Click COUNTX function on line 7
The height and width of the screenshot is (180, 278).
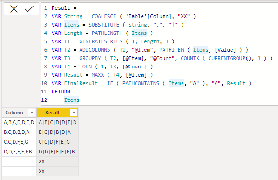coord(190,58)
